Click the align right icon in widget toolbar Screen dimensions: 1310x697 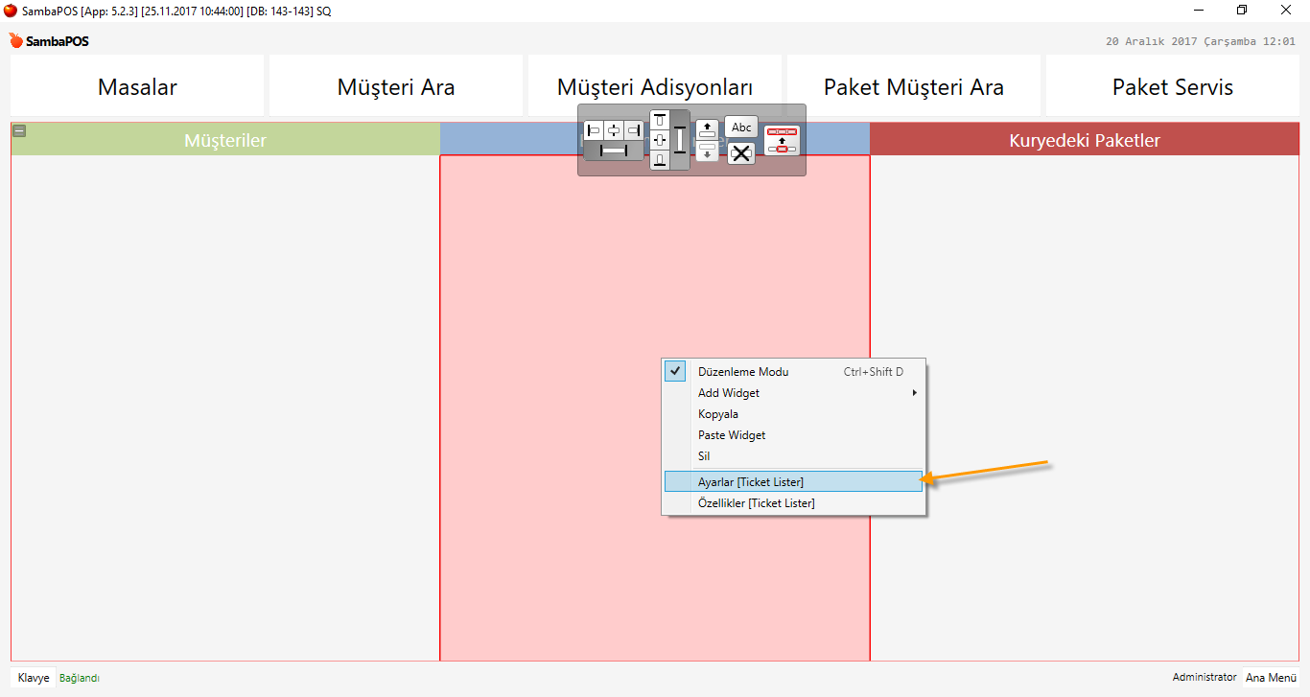(633, 129)
